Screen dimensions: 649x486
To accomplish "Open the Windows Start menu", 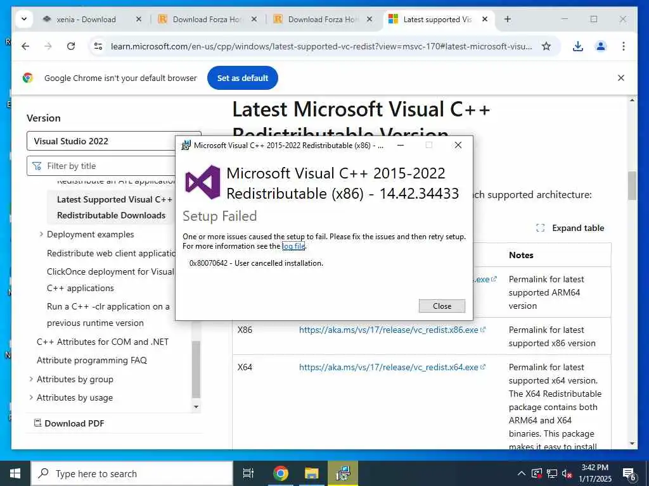I will (x=15, y=473).
